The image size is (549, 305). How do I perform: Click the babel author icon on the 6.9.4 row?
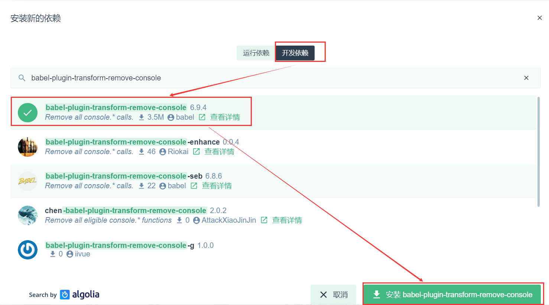click(171, 117)
